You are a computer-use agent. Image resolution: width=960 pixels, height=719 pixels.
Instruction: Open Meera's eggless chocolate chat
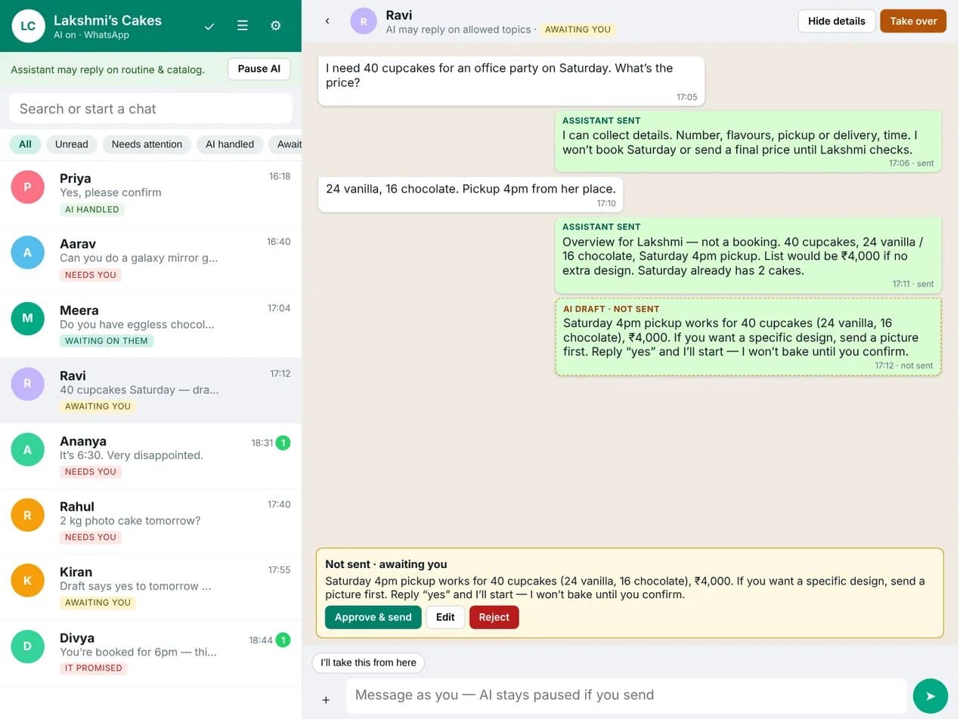pyautogui.click(x=150, y=324)
